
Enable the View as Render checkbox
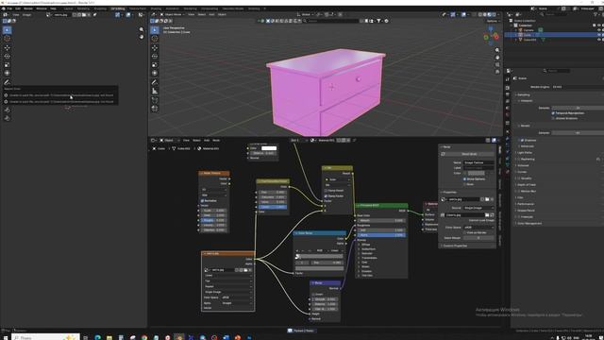[464, 233]
